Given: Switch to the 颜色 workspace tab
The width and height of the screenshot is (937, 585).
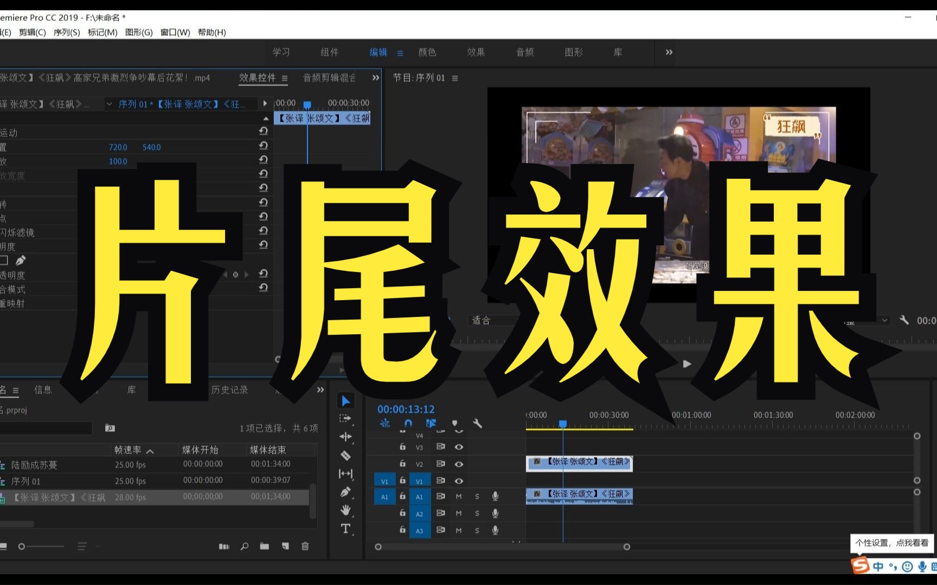Looking at the screenshot, I should tap(427, 52).
